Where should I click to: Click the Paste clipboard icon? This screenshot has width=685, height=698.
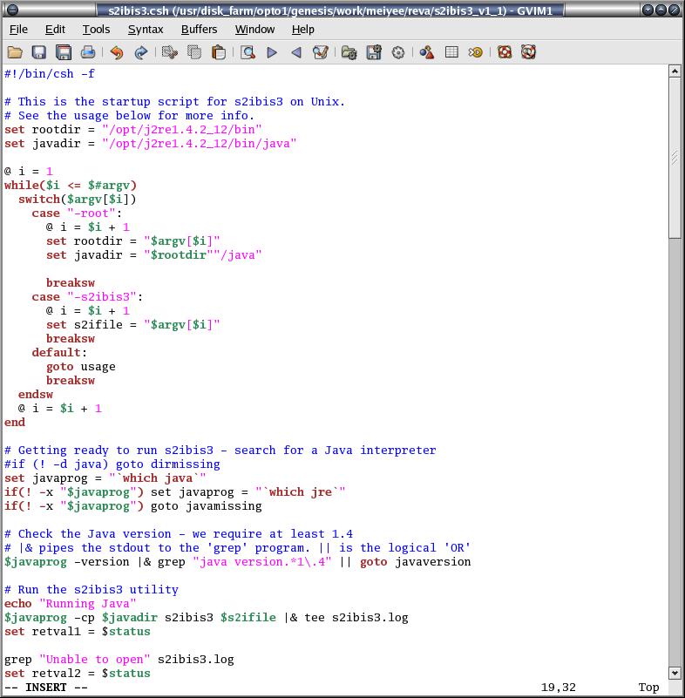219,52
